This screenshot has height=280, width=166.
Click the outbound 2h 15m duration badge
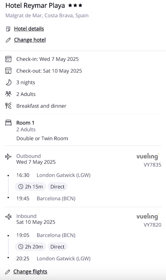(x=30, y=187)
